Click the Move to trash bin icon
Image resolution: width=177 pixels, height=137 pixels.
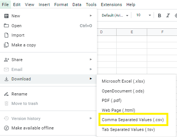tap(6, 103)
